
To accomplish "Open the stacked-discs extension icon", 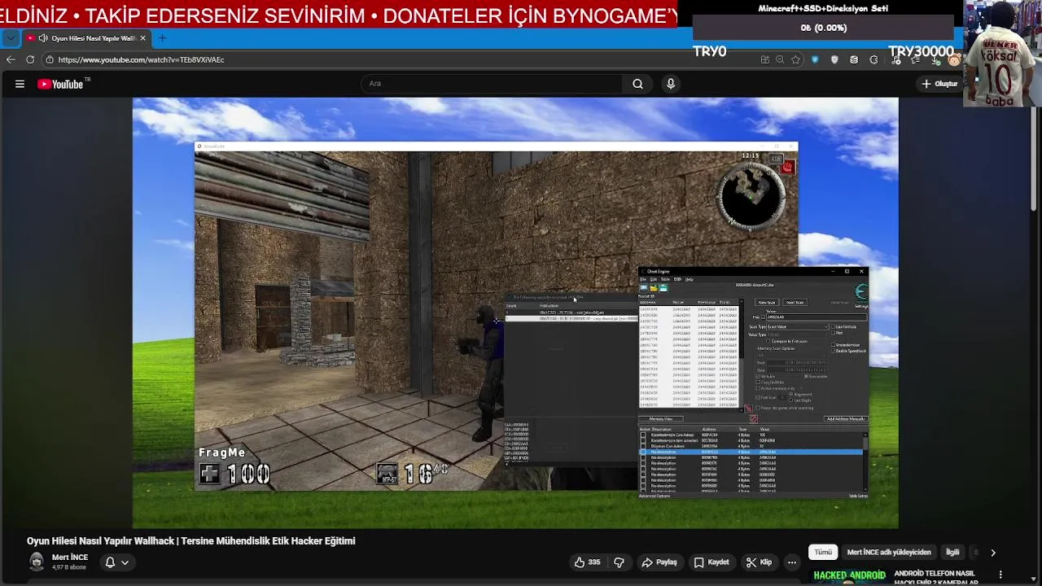I will (x=854, y=59).
